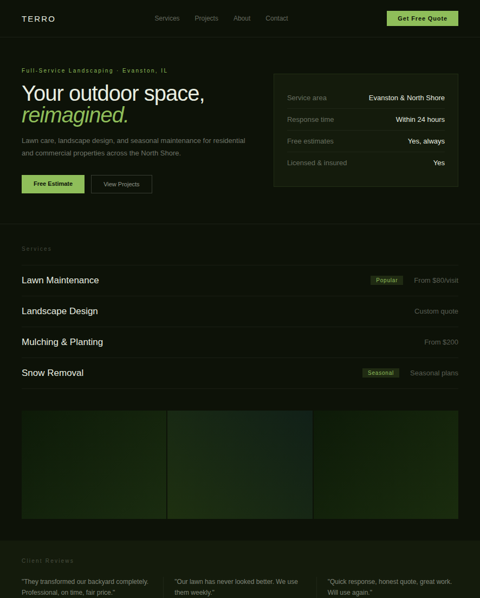Click the 'Quick response, honest quote' review
The image size is (480, 598).
(390, 587)
